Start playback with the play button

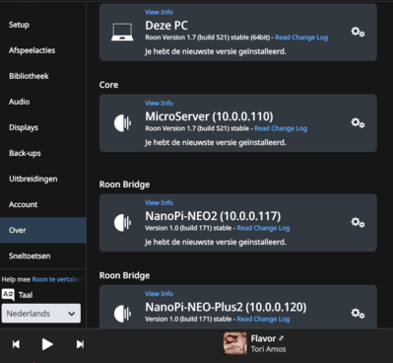coord(47,344)
